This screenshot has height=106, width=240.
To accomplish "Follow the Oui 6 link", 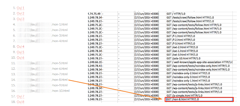I will click(20, 58).
